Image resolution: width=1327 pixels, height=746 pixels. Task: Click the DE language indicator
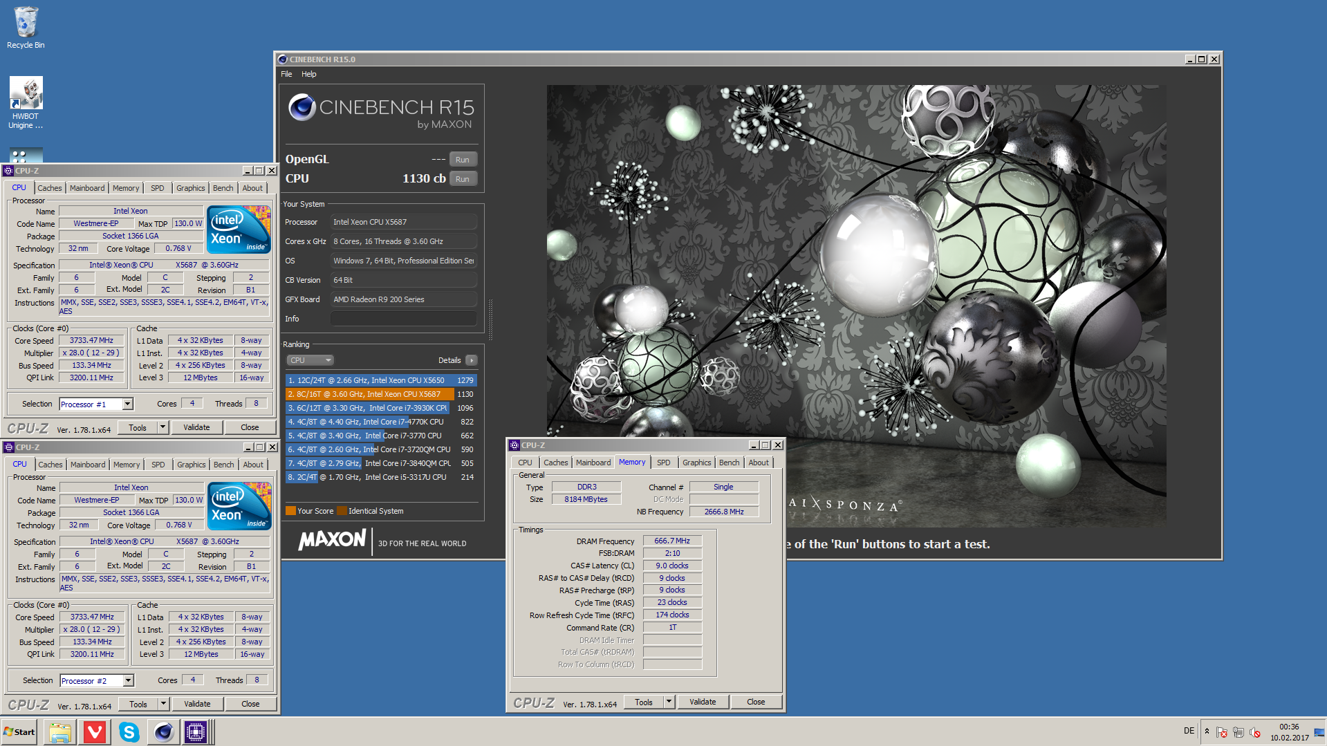pos(1189,731)
